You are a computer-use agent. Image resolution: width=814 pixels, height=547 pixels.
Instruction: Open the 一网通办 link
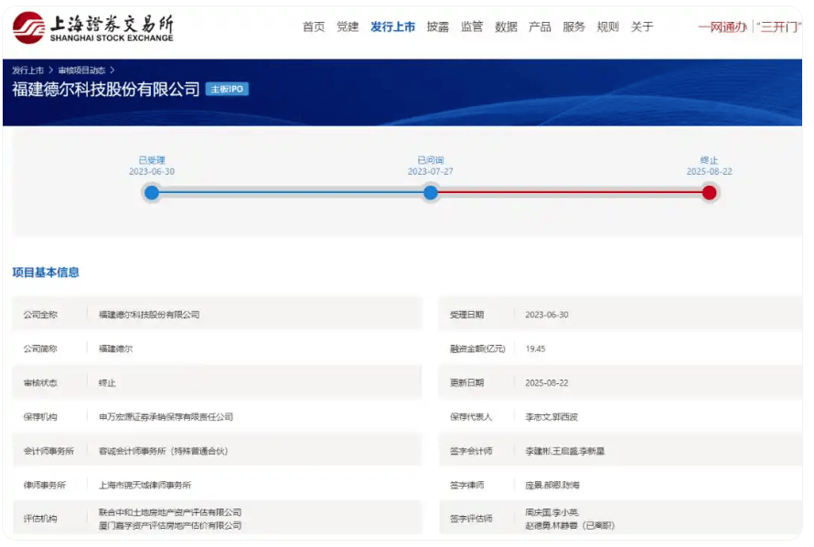[722, 27]
